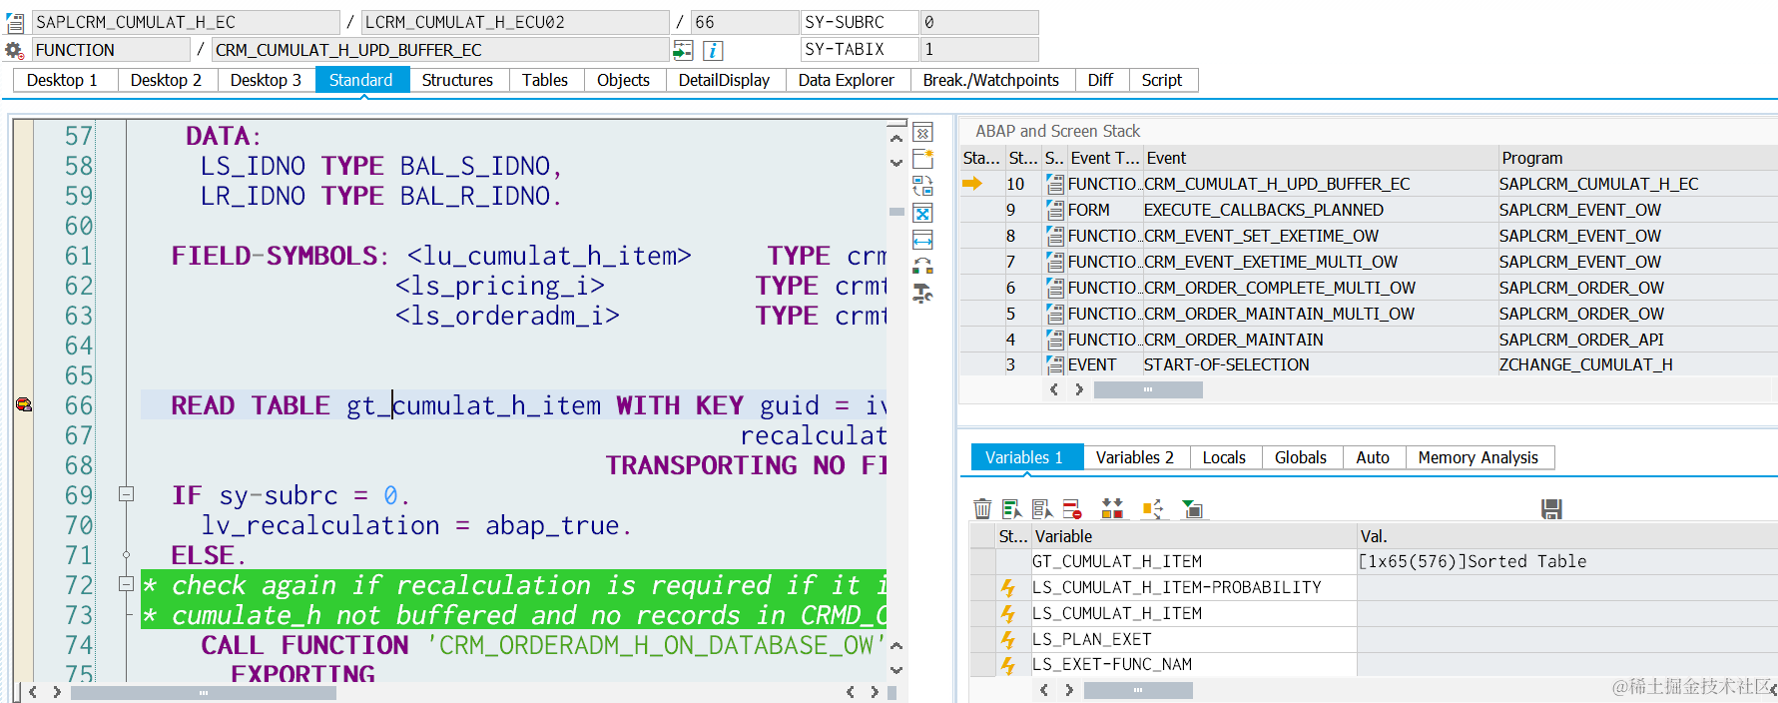Image resolution: width=1778 pixels, height=703 pixels.
Task: Select stack entry EXECUTE_CALLBACKS_PLANNED
Action: tap(1264, 210)
